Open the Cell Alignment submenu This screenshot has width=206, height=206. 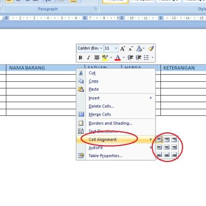[116, 140]
